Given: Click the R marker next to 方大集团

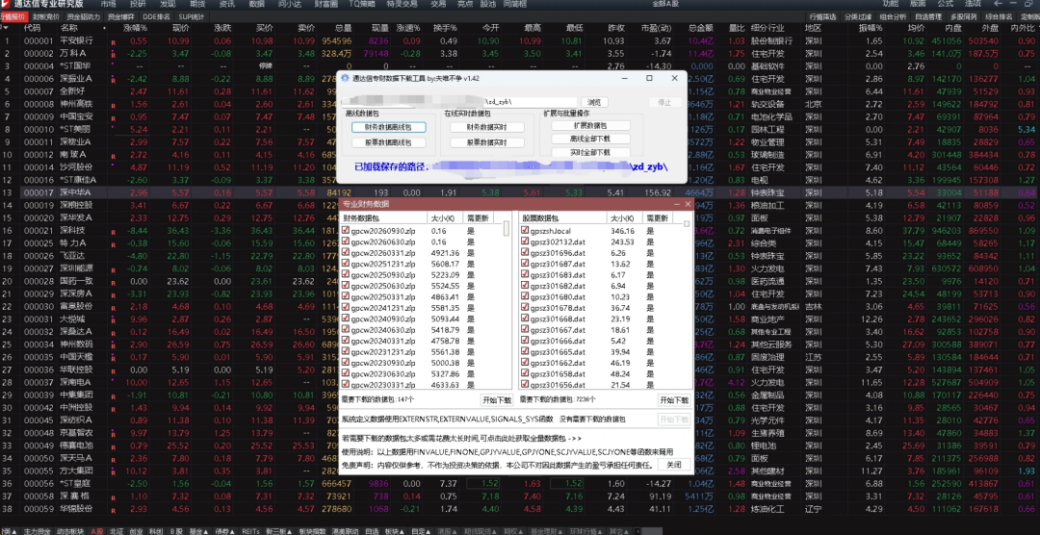Looking at the screenshot, I should (114, 472).
